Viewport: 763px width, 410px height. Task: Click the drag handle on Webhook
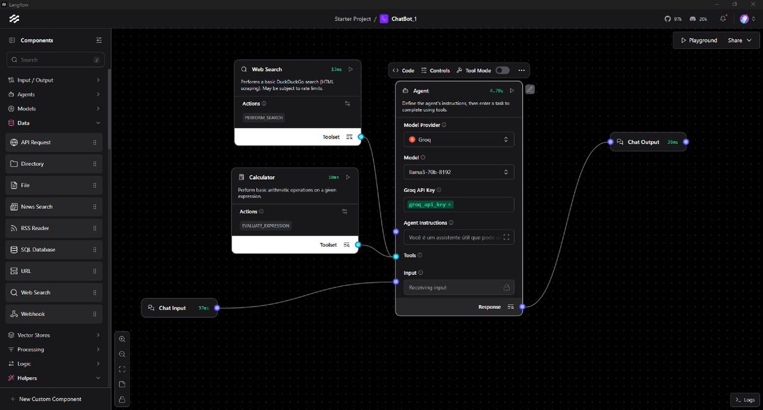(x=95, y=314)
